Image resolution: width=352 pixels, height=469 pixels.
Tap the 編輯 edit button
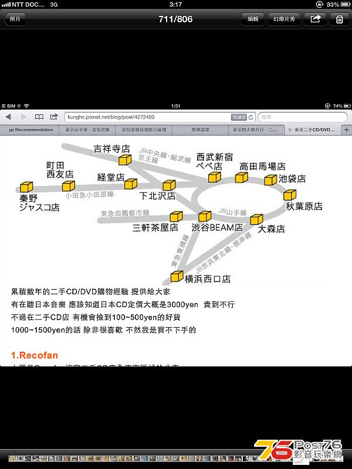coord(253,19)
